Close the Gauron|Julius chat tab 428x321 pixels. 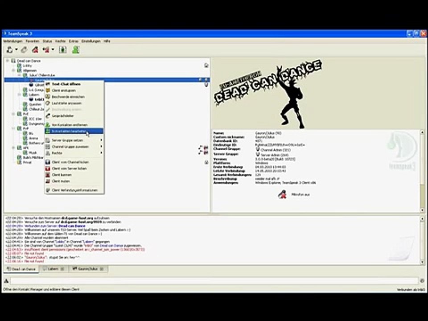[x=102, y=269]
